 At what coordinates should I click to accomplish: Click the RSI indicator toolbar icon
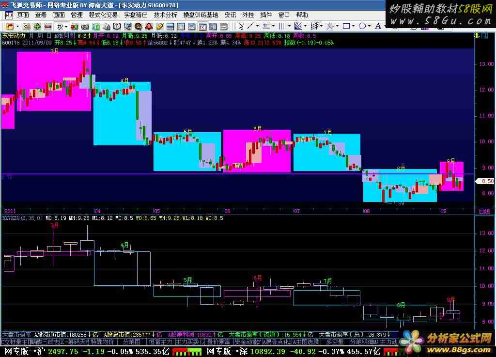point(27,27)
